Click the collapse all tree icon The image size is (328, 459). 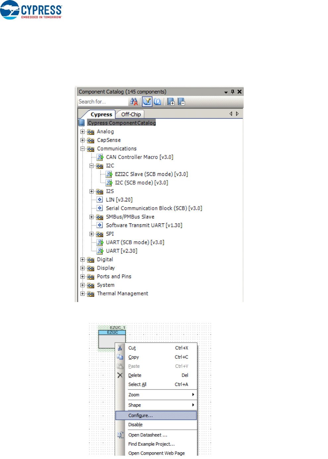point(181,102)
